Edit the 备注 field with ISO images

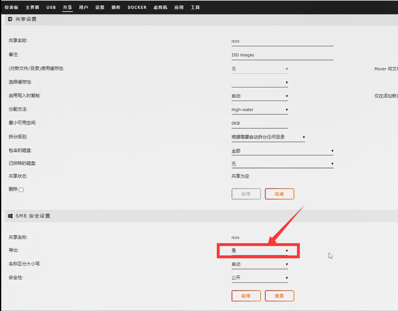tap(282, 55)
